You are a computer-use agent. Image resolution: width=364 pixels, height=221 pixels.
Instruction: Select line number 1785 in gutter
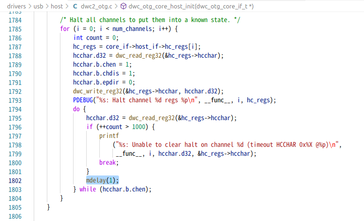tap(15, 29)
